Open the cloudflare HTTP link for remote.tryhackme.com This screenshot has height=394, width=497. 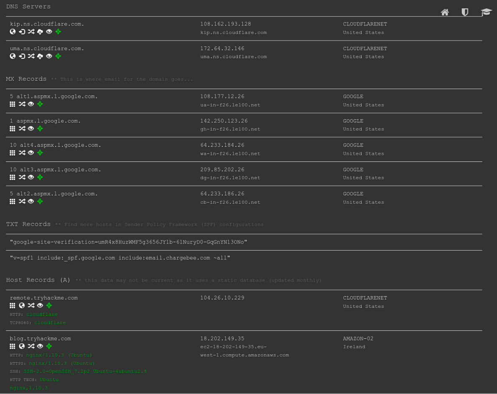click(42, 314)
